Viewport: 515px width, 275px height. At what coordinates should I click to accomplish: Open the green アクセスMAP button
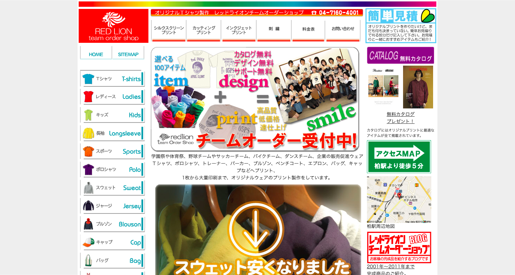399,157
